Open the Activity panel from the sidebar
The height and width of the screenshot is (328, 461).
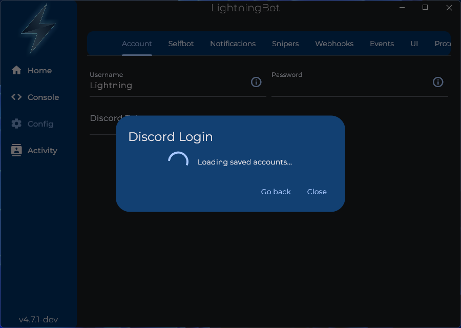click(17, 150)
